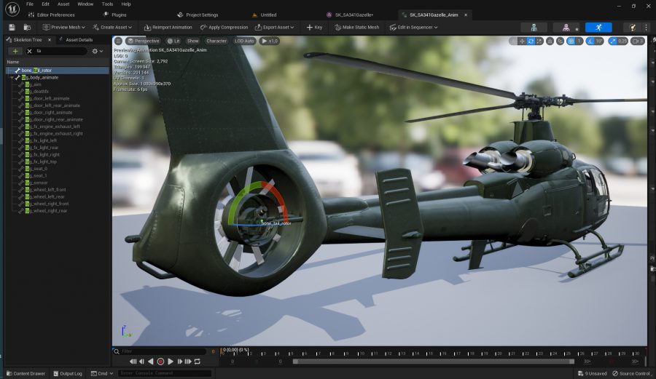Open the Asset menu in menu bar
656x379 pixels.
[63, 4]
